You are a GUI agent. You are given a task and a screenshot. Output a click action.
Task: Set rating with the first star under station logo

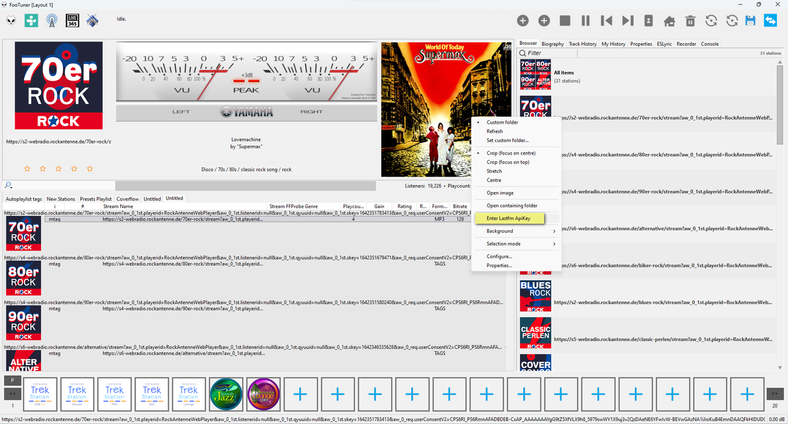click(x=27, y=168)
